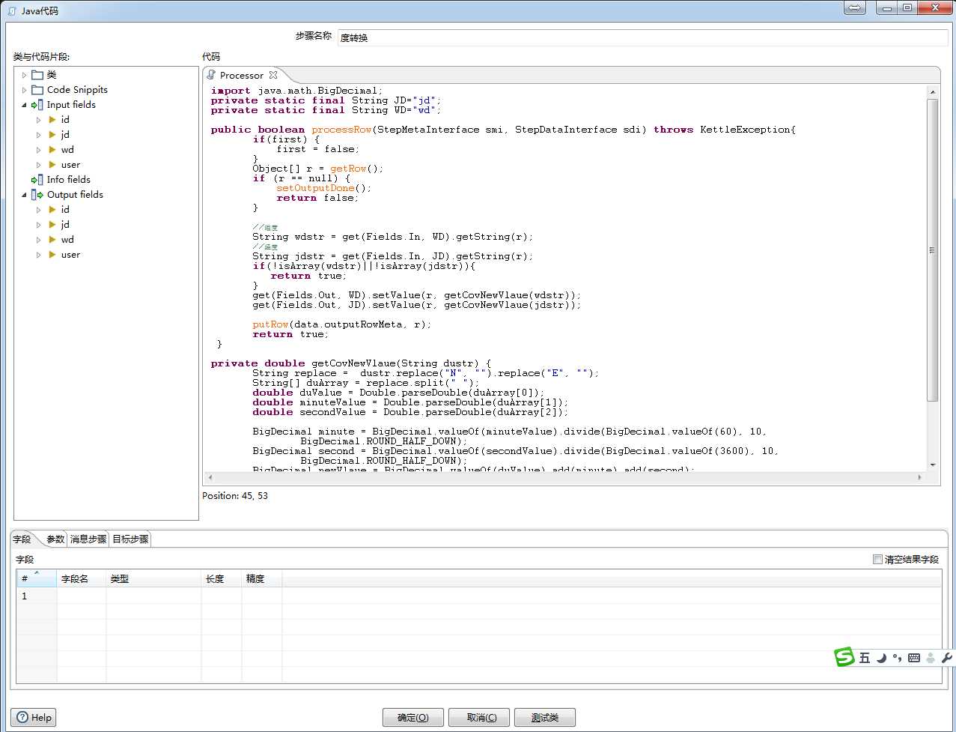Select the Info fields tree item
This screenshot has width=956, height=732.
68,180
